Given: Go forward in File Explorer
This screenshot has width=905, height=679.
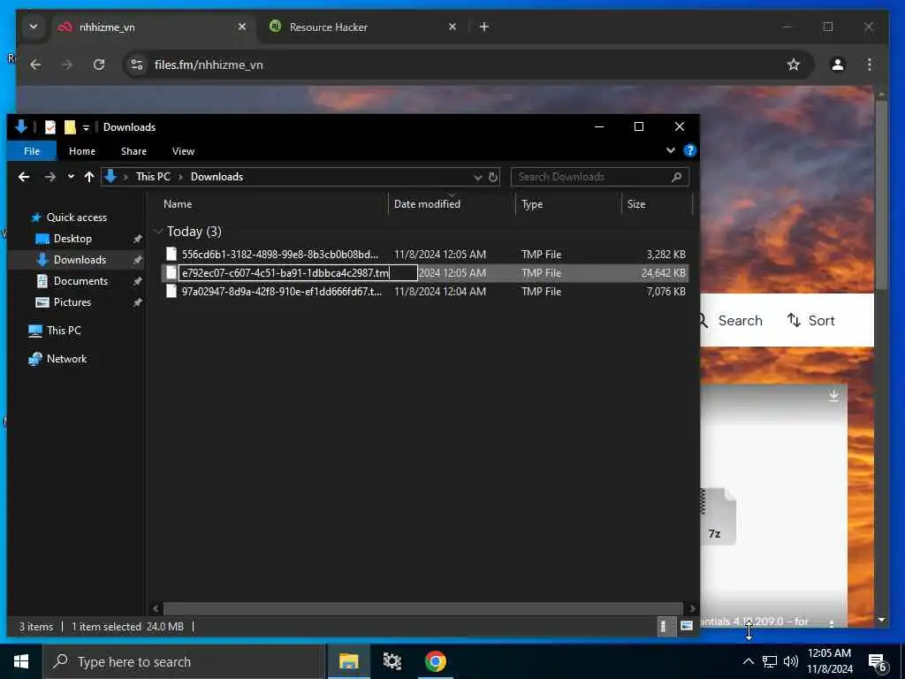Looking at the screenshot, I should 50,177.
